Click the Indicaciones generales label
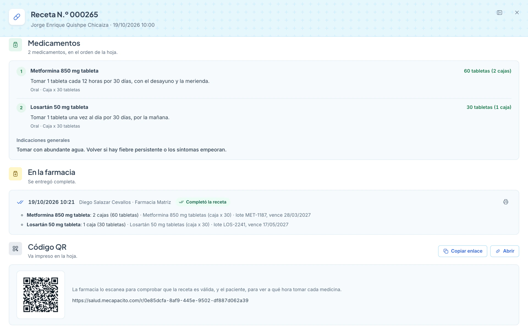This screenshot has height=330, width=528. point(43,140)
